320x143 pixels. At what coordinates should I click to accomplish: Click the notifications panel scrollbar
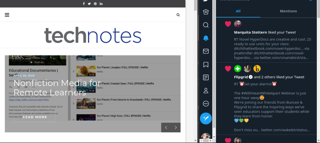click(x=318, y=9)
